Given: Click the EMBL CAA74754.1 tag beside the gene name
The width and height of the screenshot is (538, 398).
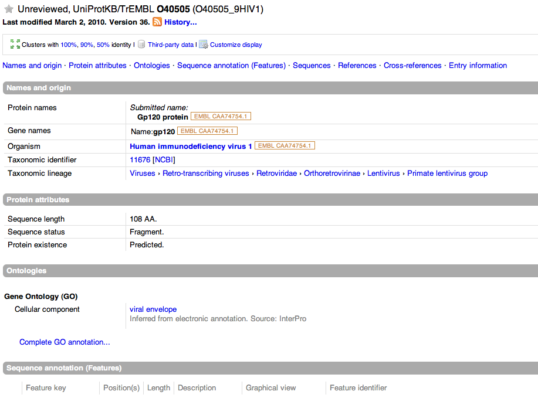Looking at the screenshot, I should point(207,131).
